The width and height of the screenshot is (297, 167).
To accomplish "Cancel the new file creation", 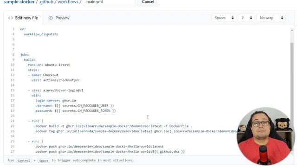I will [148, 2].
